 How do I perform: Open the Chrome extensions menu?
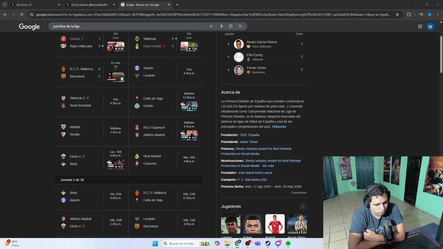tap(409, 15)
